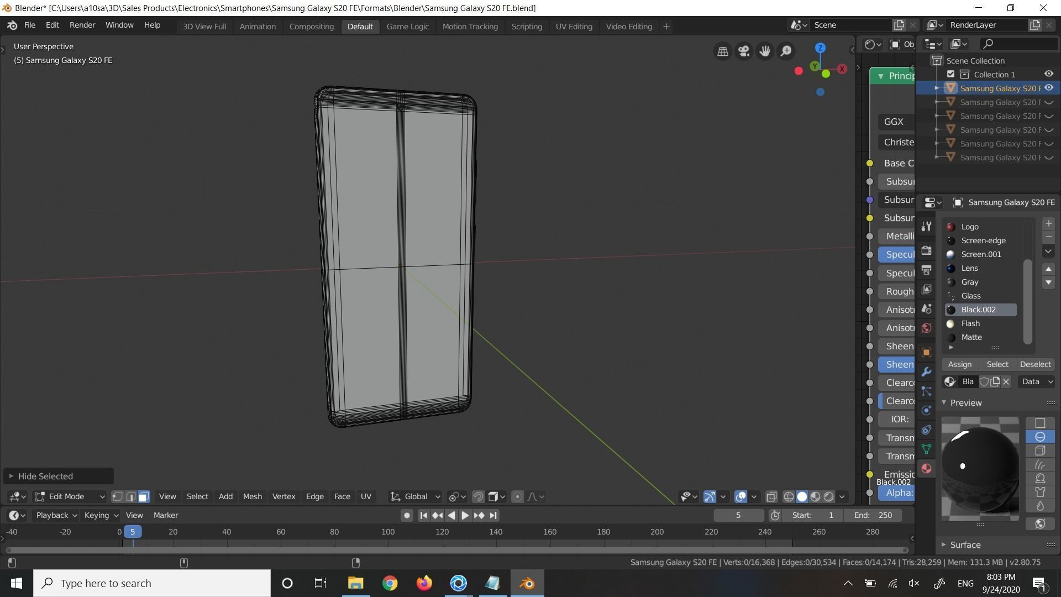Open the Render properties tab

pyautogui.click(x=927, y=250)
